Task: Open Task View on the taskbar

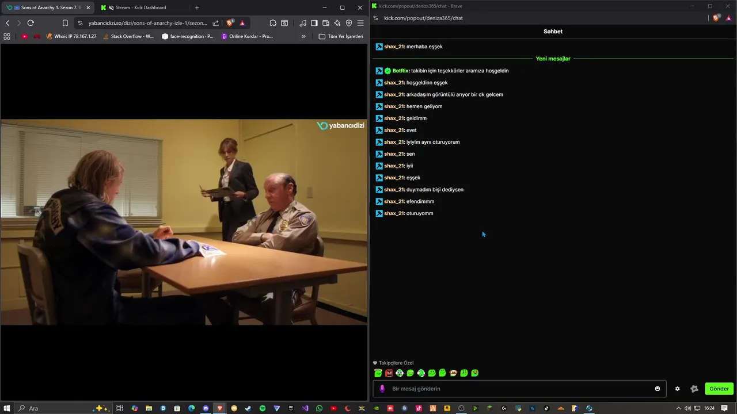Action: 120,408
